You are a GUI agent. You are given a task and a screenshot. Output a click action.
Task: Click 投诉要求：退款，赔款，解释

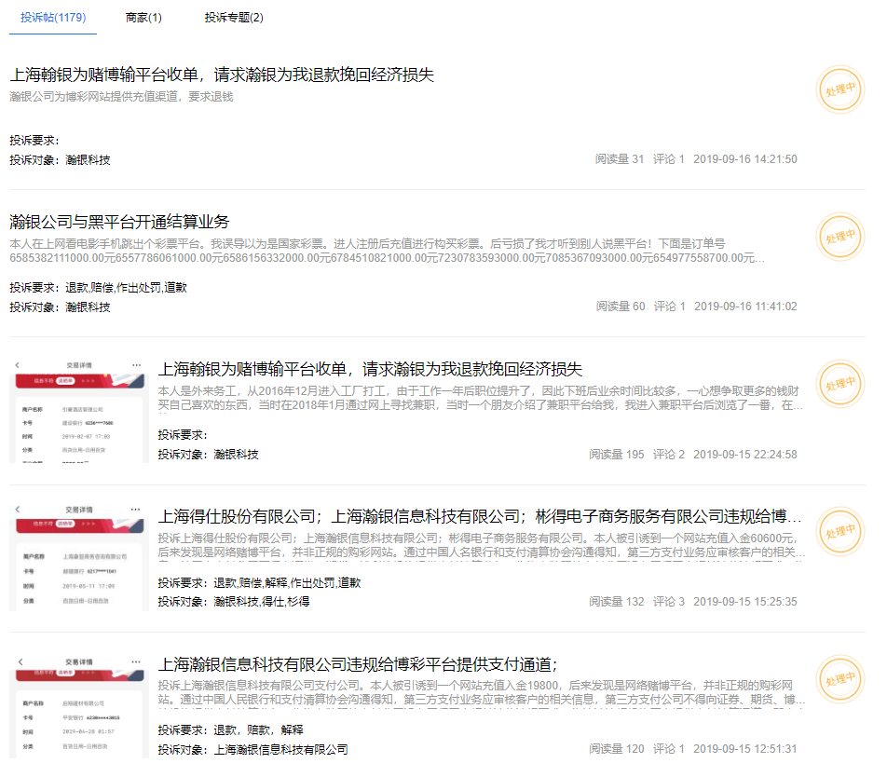(231, 730)
